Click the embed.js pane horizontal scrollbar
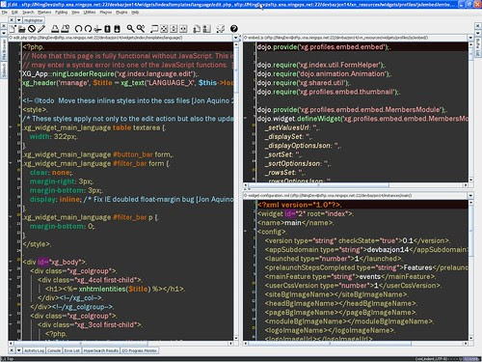482x362 pixels. tap(319, 185)
